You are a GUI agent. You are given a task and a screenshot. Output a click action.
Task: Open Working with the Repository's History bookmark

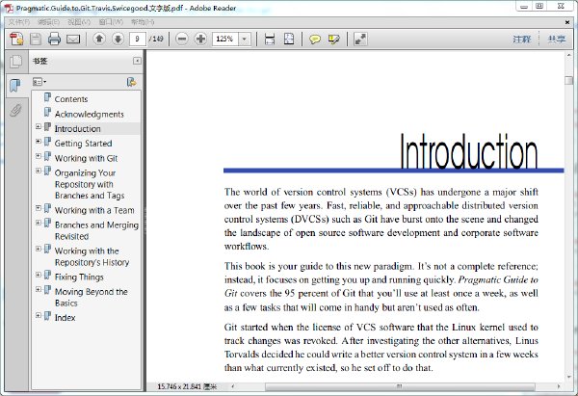coord(92,256)
